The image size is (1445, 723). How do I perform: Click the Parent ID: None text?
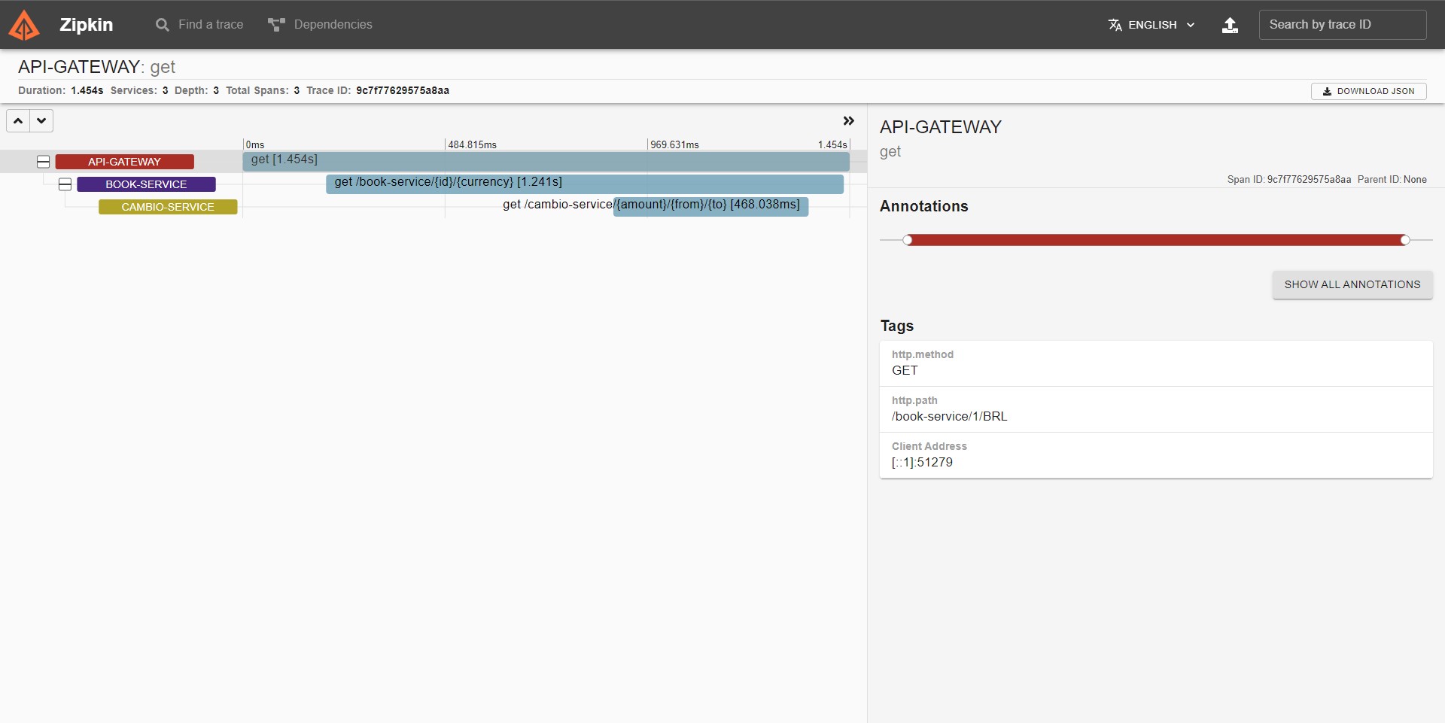point(1392,179)
